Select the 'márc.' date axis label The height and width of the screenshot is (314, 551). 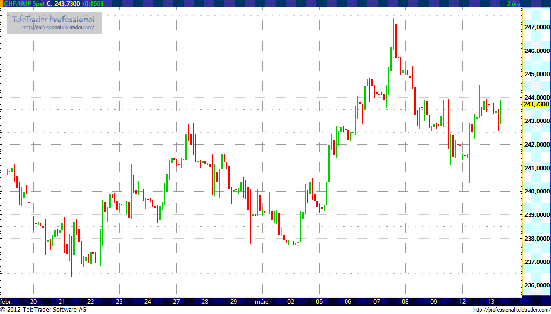[263, 302]
